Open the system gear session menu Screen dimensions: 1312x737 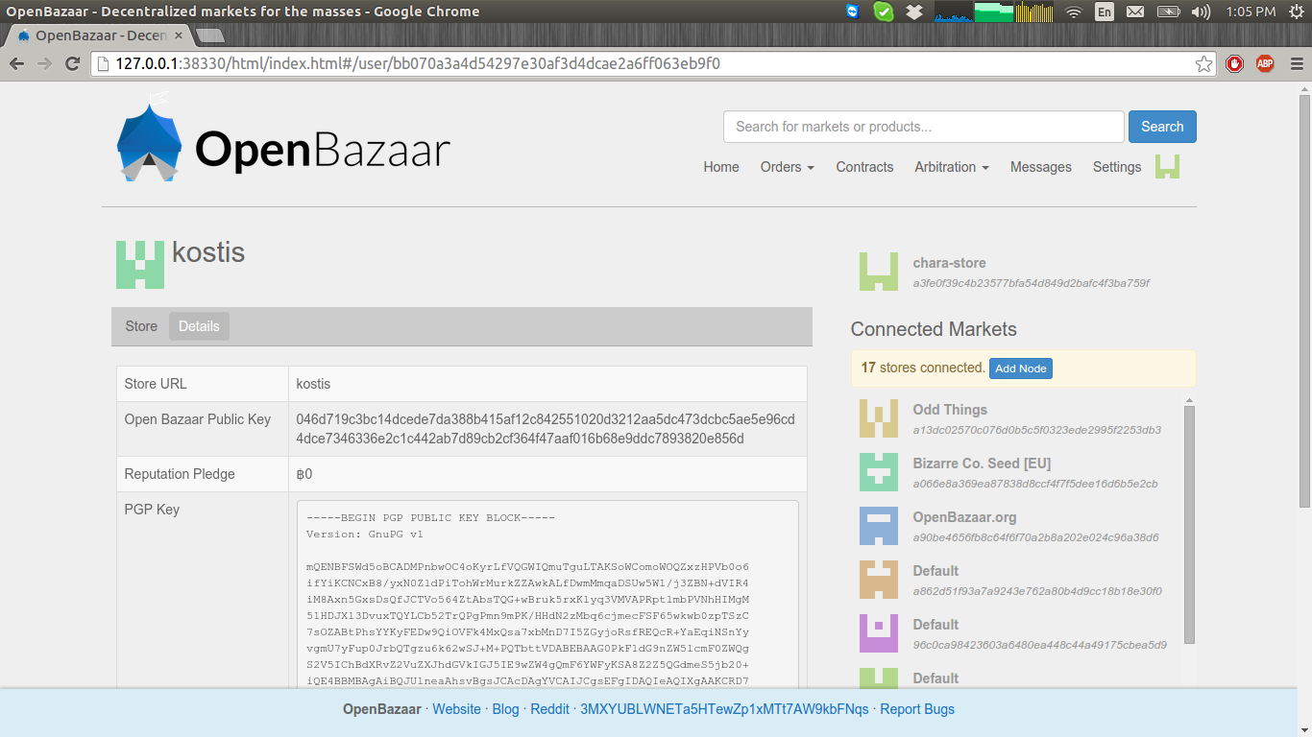1296,12
